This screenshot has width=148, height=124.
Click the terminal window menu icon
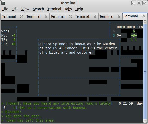point(3,3)
